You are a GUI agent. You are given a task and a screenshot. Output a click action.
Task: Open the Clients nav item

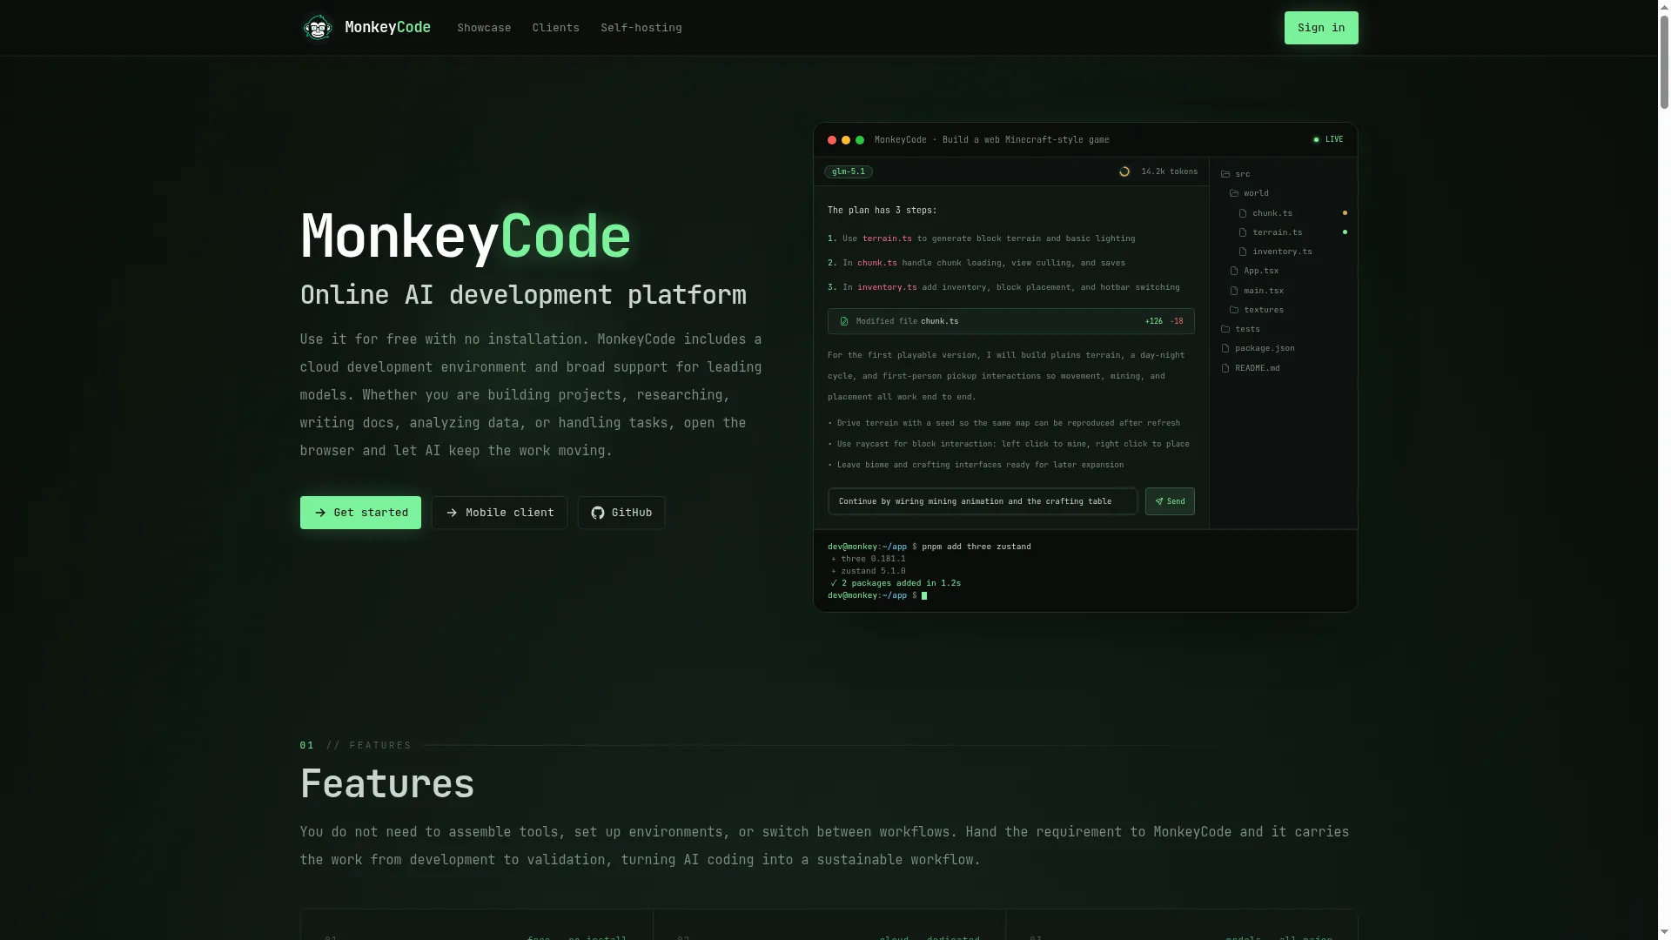click(555, 28)
